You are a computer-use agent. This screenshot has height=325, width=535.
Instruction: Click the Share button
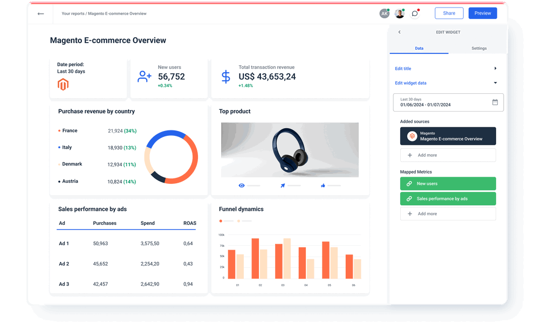tap(449, 13)
